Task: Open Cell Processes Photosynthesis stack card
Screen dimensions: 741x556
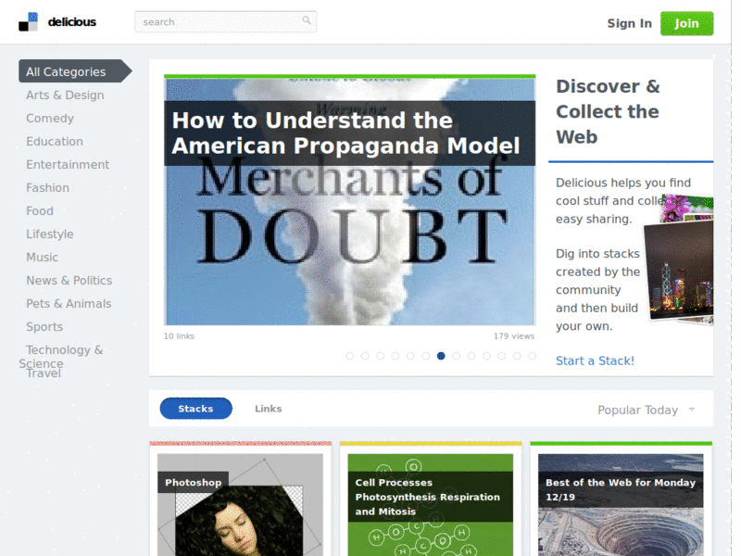Action: [431, 499]
